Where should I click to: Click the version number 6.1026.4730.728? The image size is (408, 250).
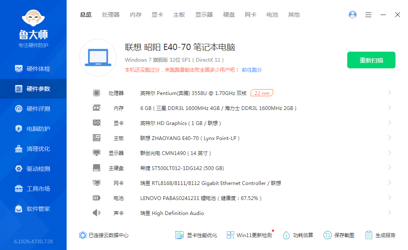pyautogui.click(x=33, y=241)
